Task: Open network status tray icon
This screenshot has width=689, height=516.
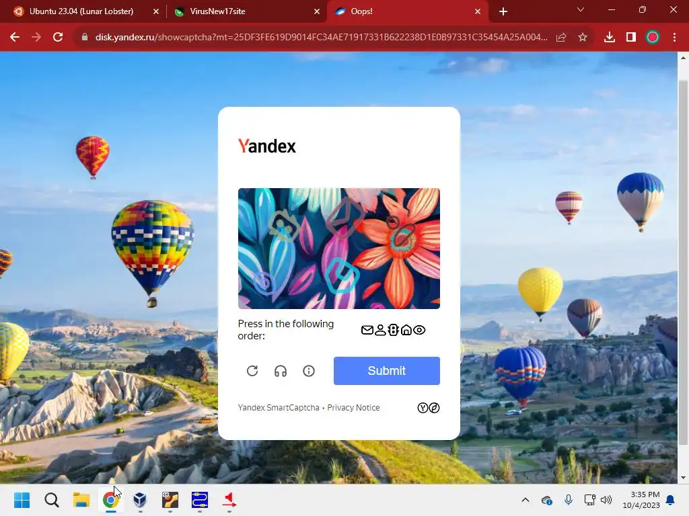Action: [589, 500]
